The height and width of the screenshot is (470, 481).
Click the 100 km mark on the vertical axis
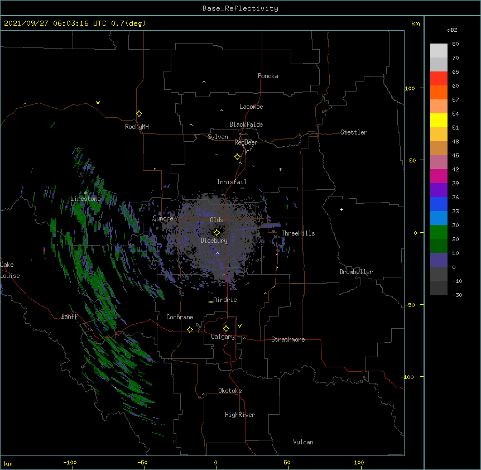[410, 88]
